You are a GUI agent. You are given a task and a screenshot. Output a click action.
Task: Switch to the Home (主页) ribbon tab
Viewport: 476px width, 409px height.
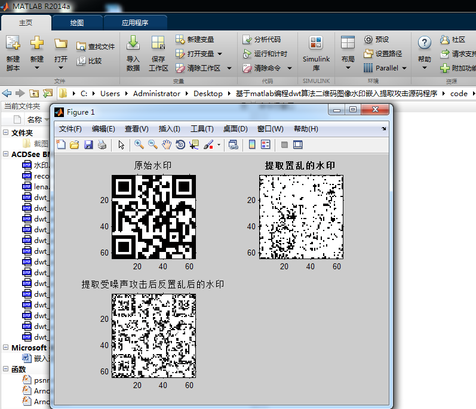[x=26, y=23]
